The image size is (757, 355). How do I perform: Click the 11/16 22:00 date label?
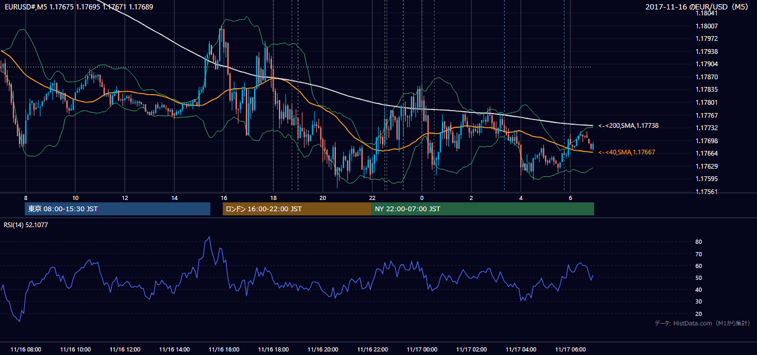coord(372,349)
